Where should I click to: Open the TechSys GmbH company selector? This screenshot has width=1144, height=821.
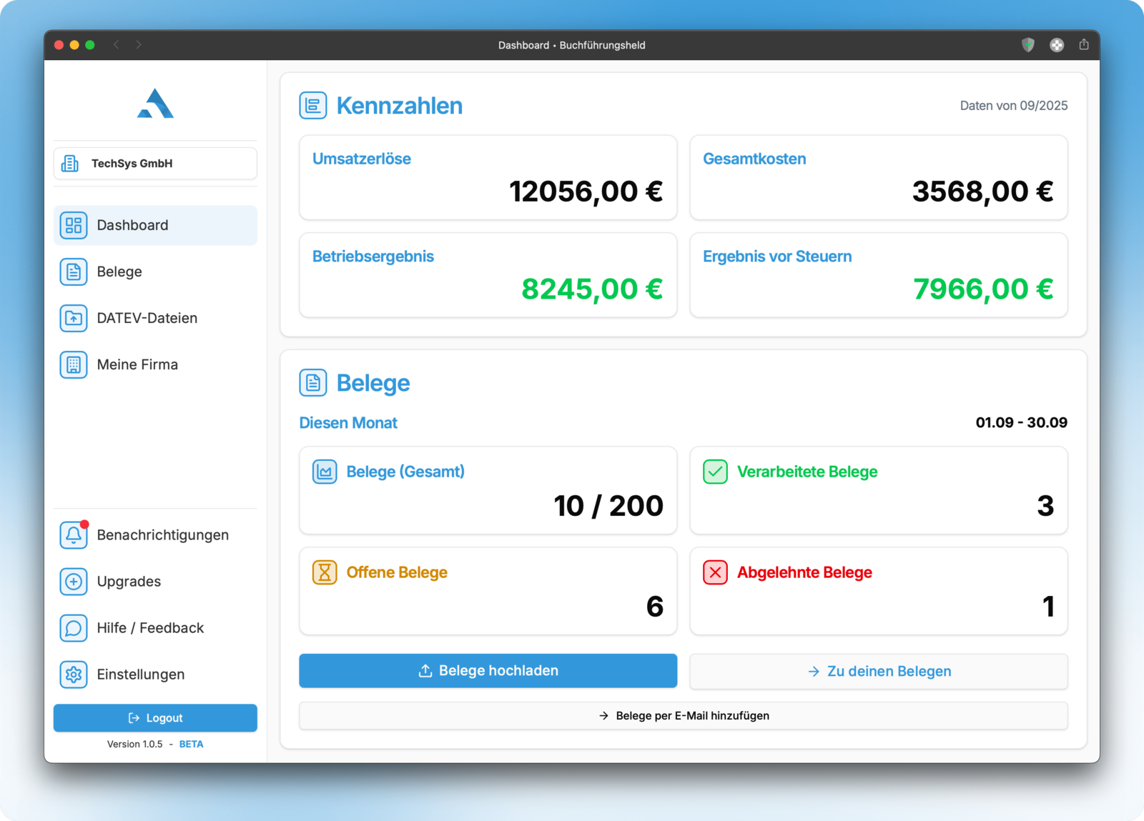[x=155, y=164]
